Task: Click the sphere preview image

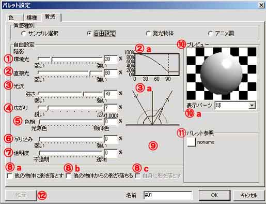Action: tap(222, 74)
